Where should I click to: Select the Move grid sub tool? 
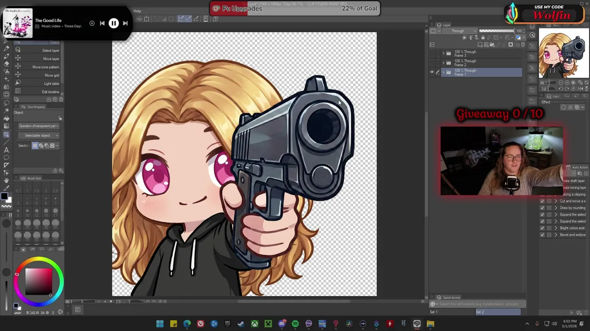(x=38, y=75)
